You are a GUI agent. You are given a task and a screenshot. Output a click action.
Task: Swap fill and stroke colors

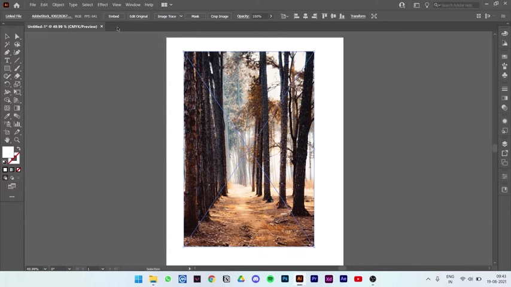coord(19,149)
